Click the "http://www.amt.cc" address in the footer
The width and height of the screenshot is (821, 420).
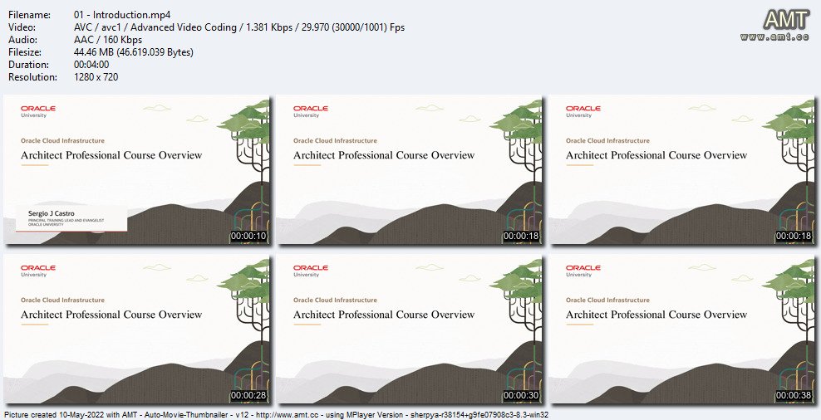point(289,414)
